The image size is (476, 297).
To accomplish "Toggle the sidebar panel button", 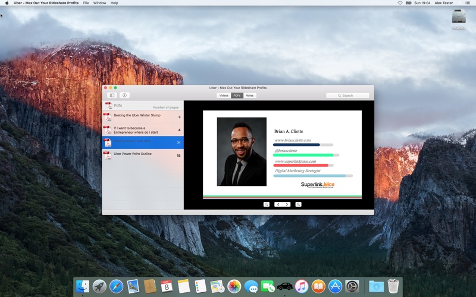I will click(x=112, y=95).
